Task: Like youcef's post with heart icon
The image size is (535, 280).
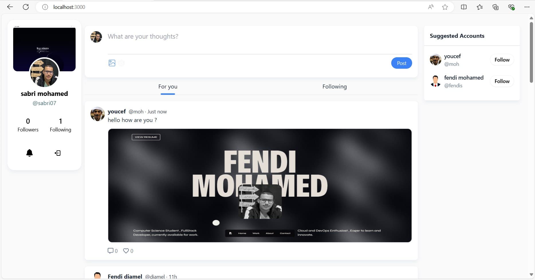Action: coord(126,251)
